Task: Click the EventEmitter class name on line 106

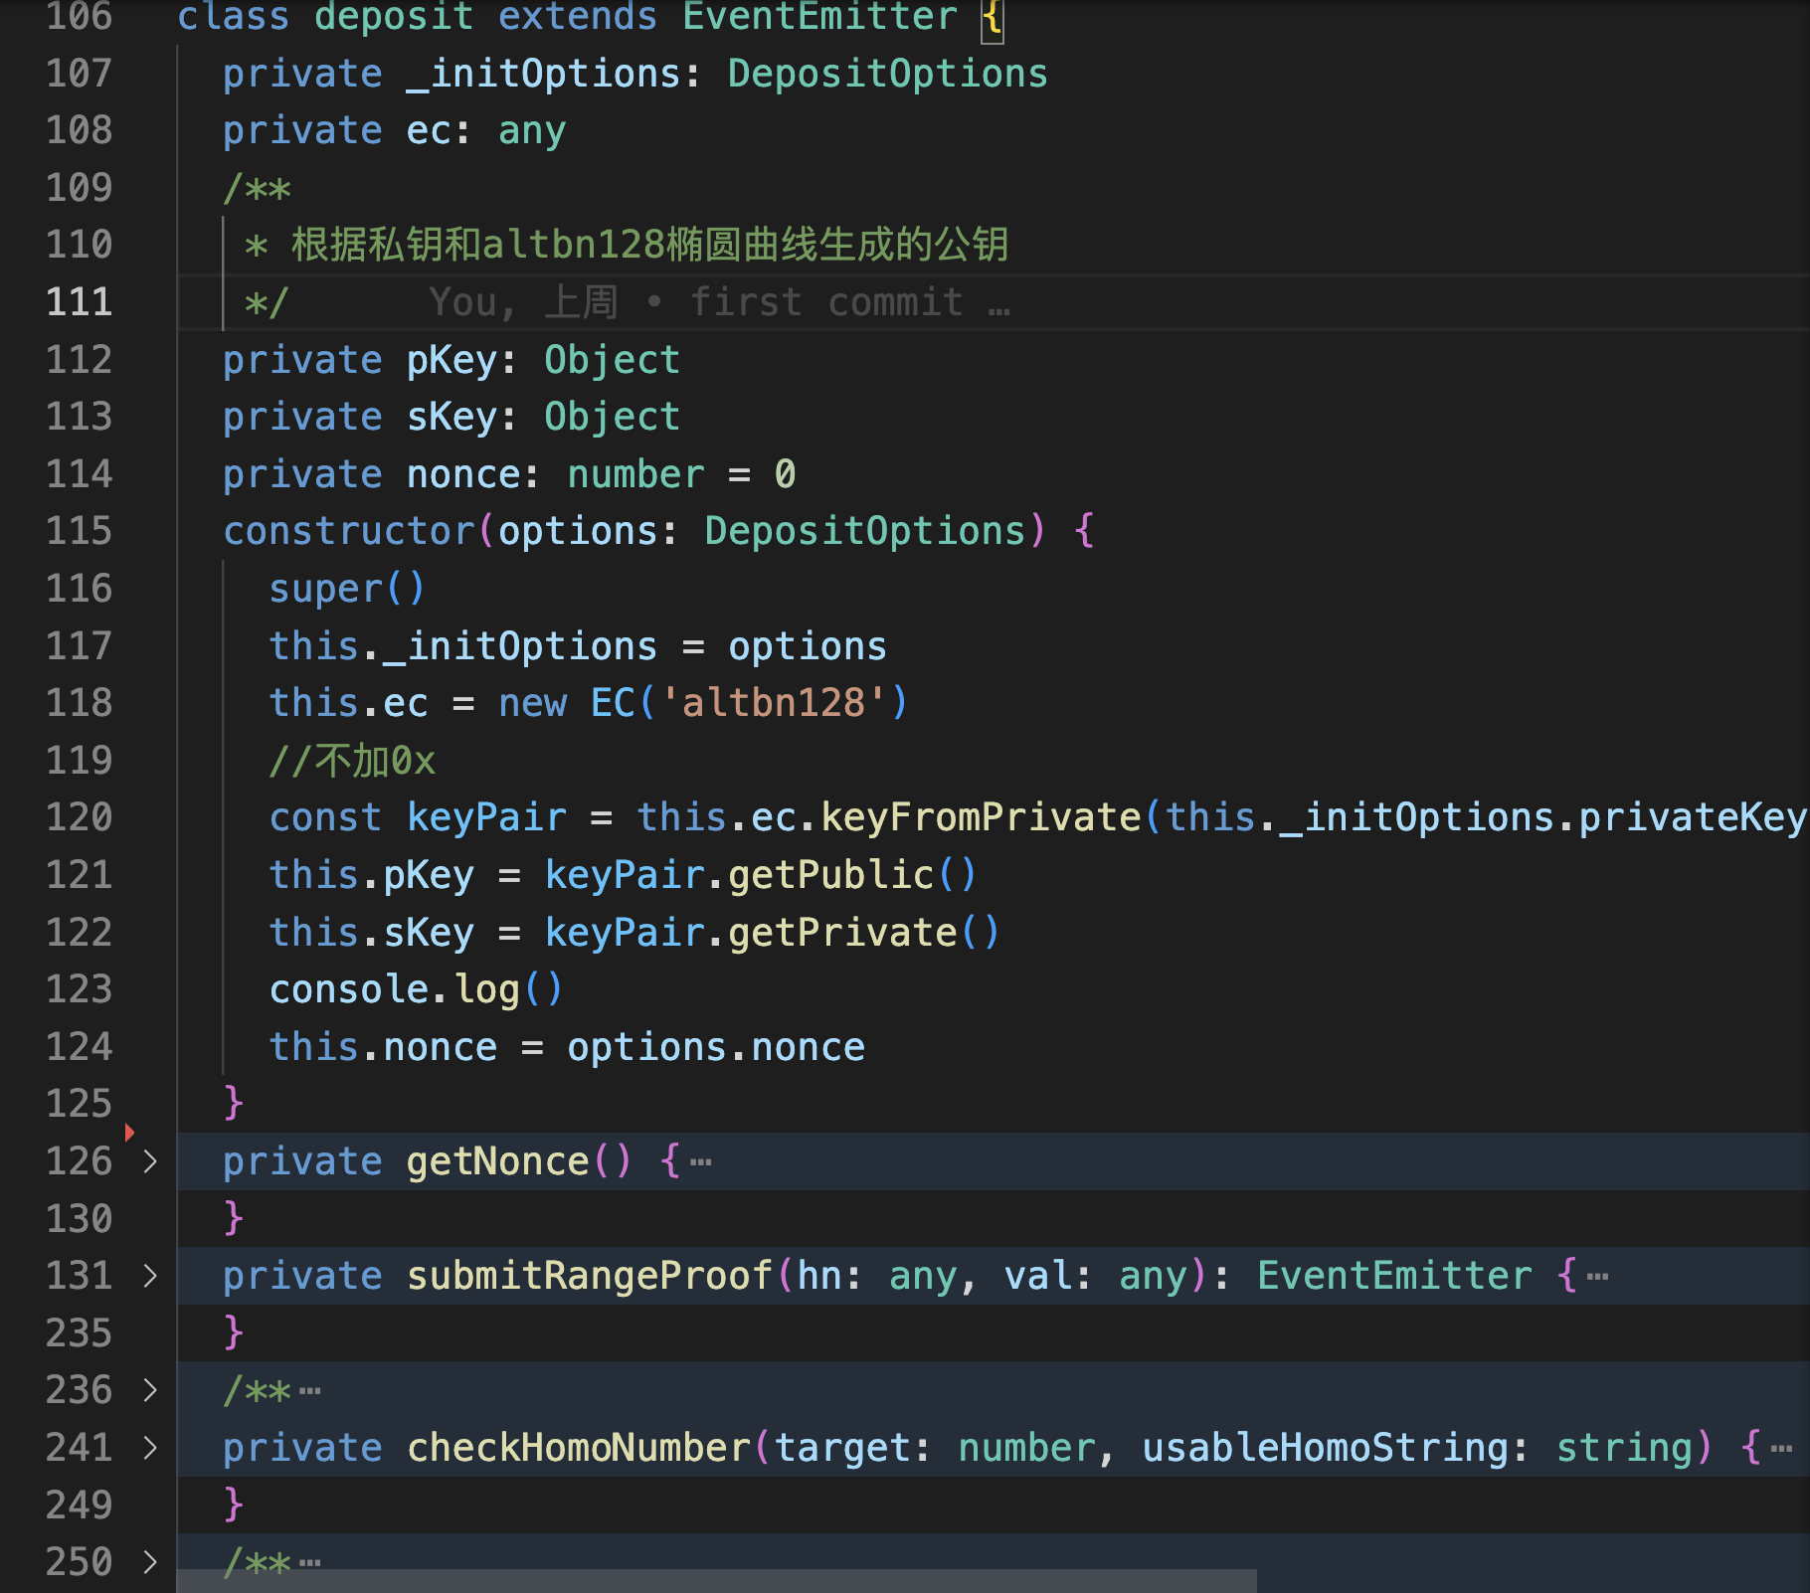Action: [x=820, y=17]
